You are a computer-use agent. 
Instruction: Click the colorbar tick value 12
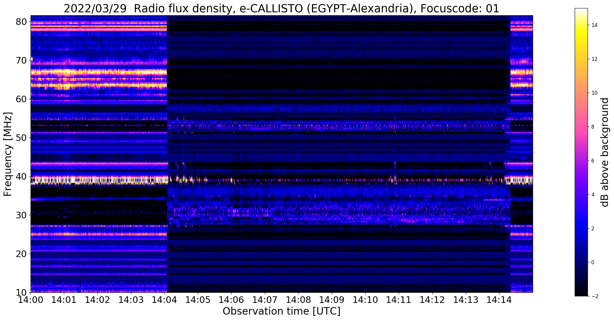click(594, 59)
